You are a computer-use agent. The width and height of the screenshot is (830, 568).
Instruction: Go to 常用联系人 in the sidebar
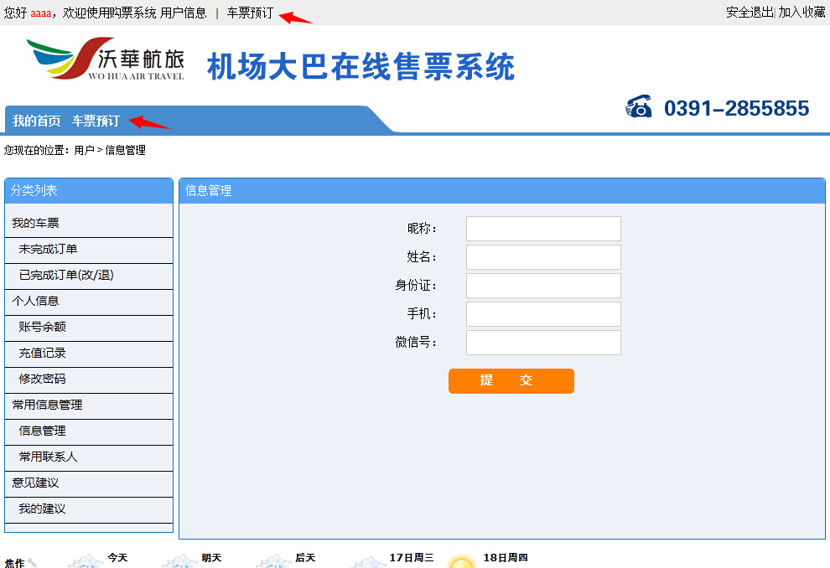(x=49, y=457)
